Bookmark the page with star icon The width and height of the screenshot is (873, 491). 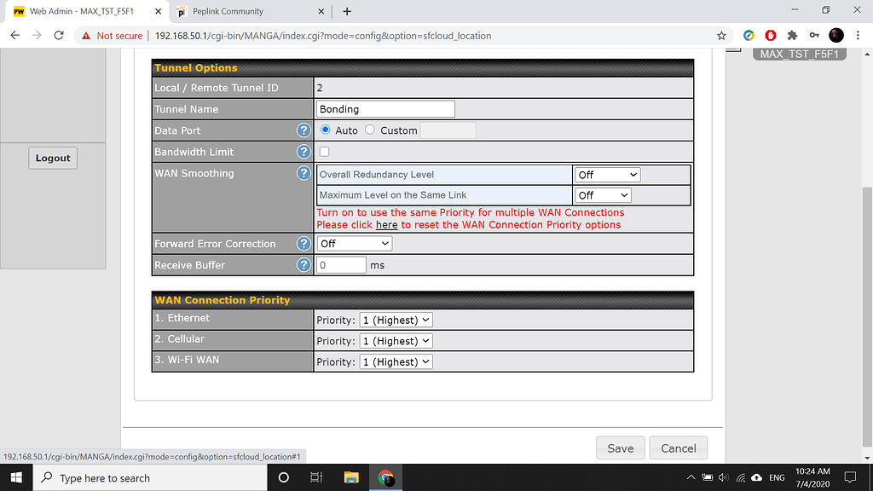[x=721, y=36]
